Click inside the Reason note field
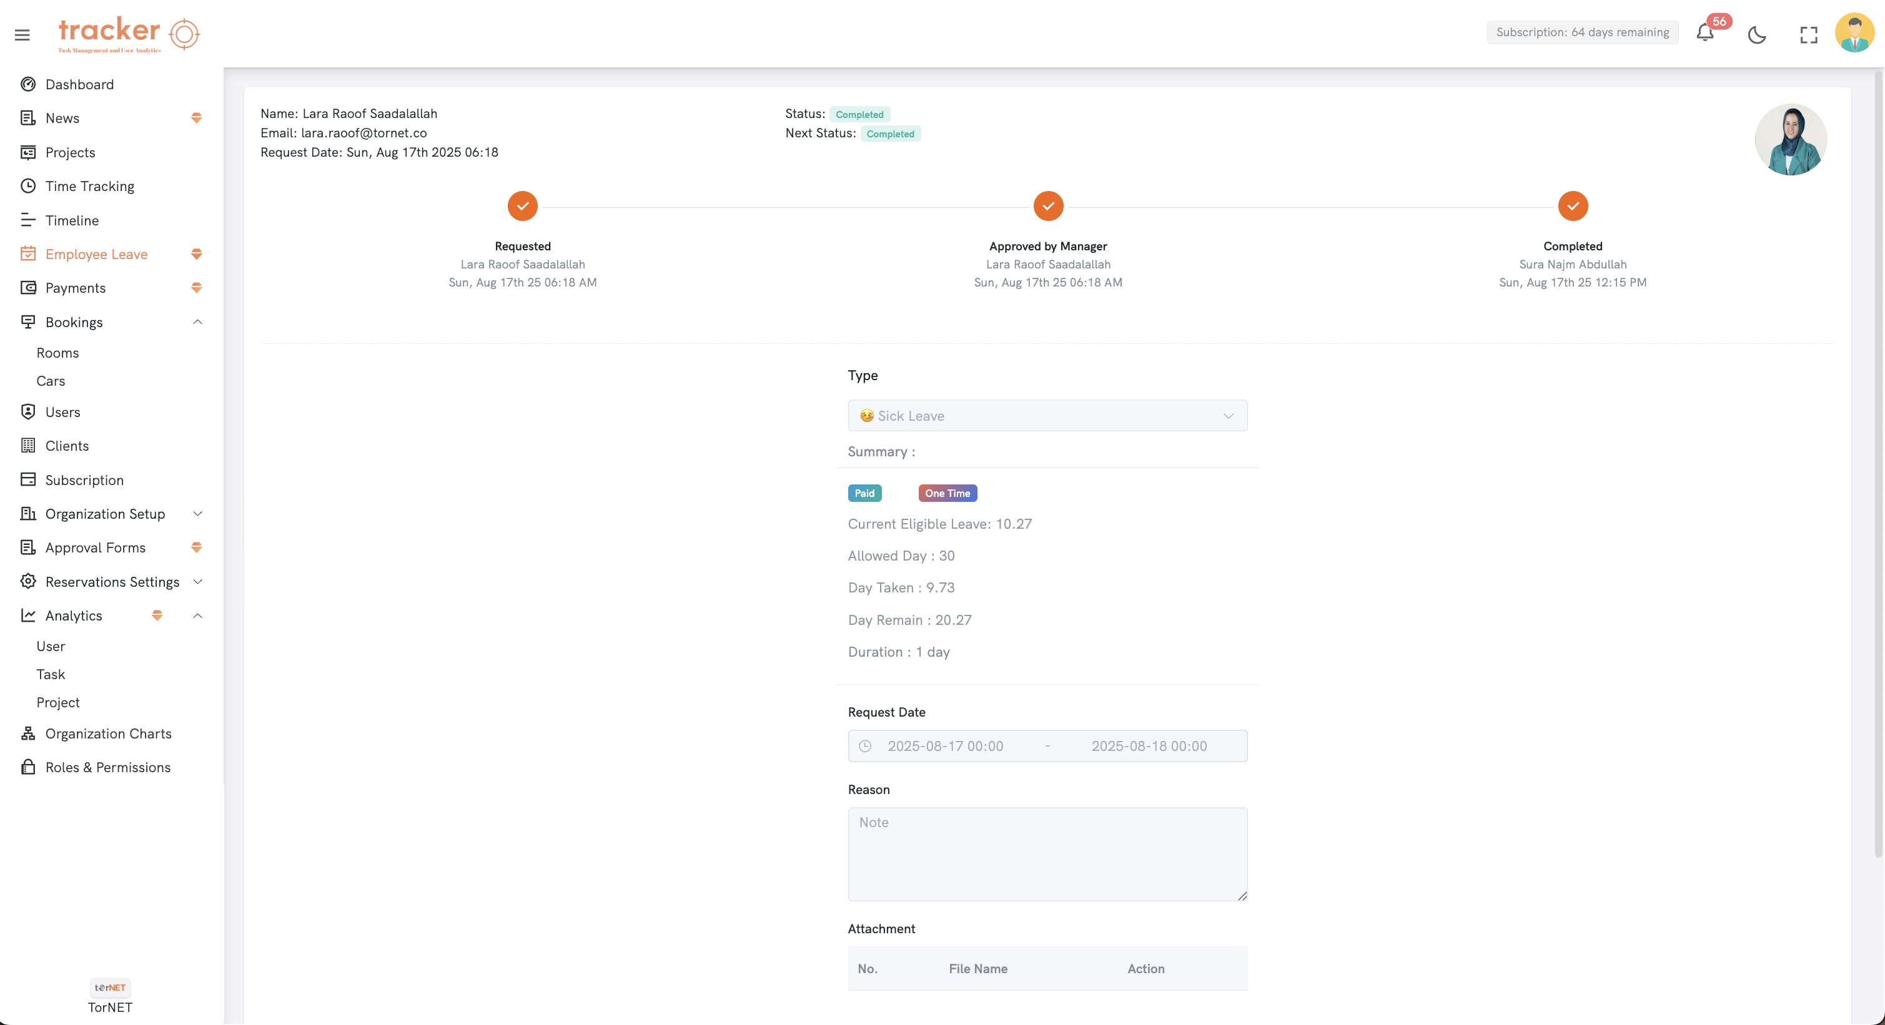The image size is (1885, 1025). click(x=1047, y=854)
